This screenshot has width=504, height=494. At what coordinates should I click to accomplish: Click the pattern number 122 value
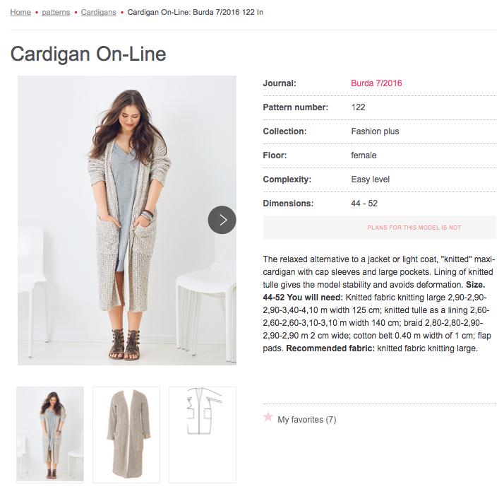pyautogui.click(x=358, y=107)
